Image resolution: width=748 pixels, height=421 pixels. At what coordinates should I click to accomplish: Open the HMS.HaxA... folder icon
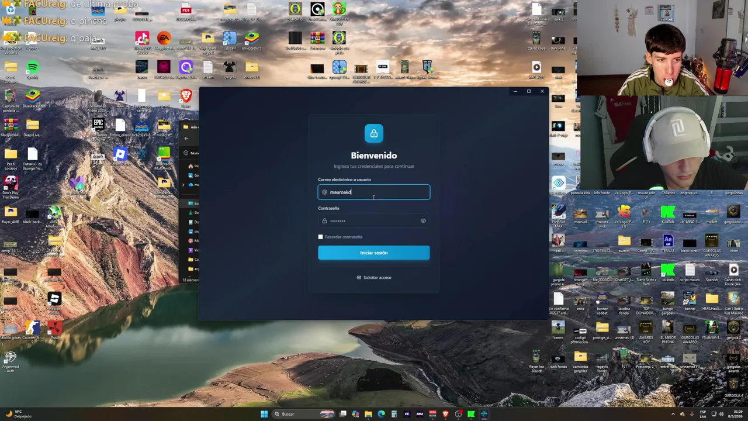point(712,302)
